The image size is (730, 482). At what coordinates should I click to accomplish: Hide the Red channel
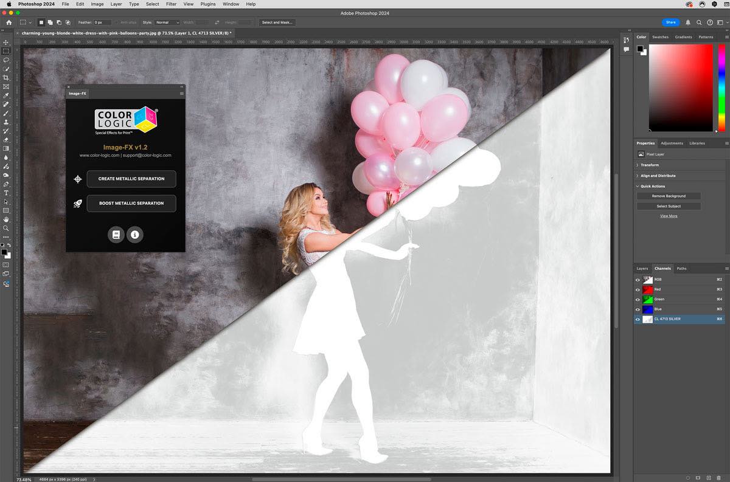point(638,289)
